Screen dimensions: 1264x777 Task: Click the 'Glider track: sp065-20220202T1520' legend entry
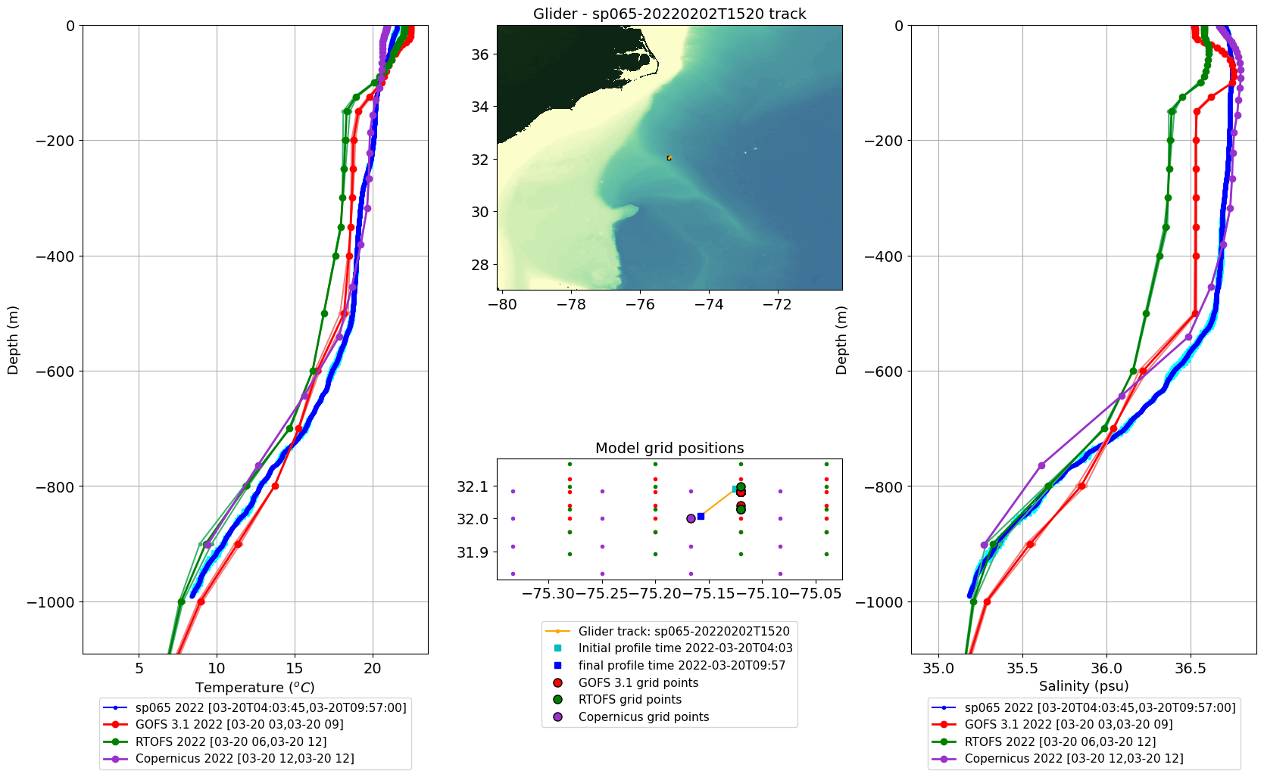pyautogui.click(x=668, y=631)
